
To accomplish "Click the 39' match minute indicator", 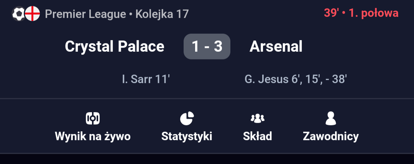I will pos(331,13).
